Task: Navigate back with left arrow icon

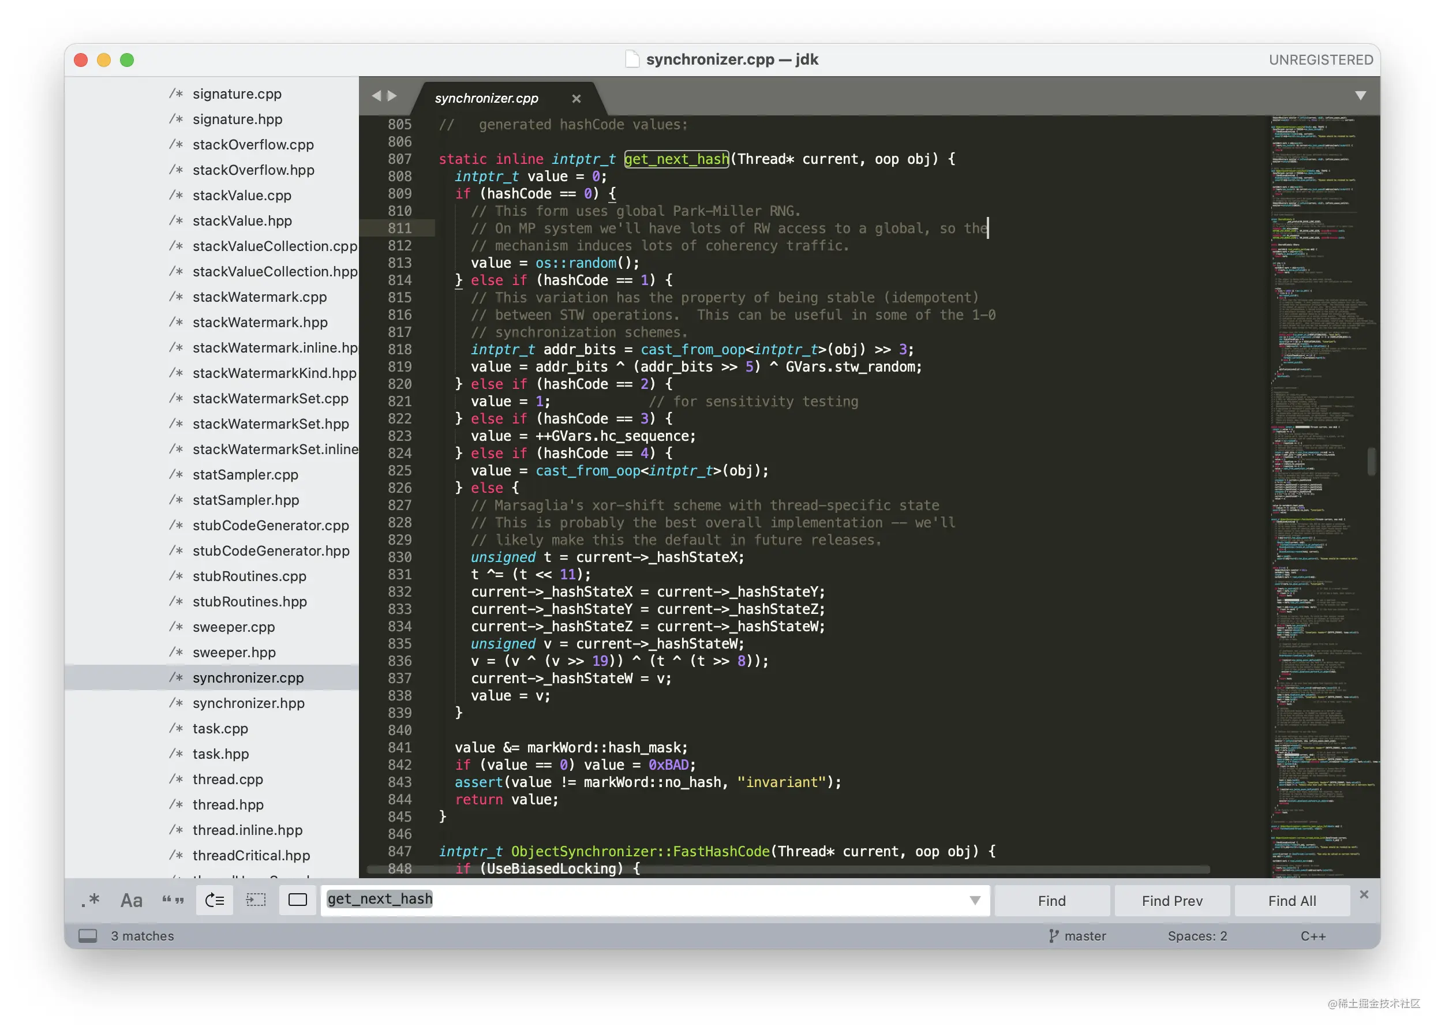Action: [376, 96]
